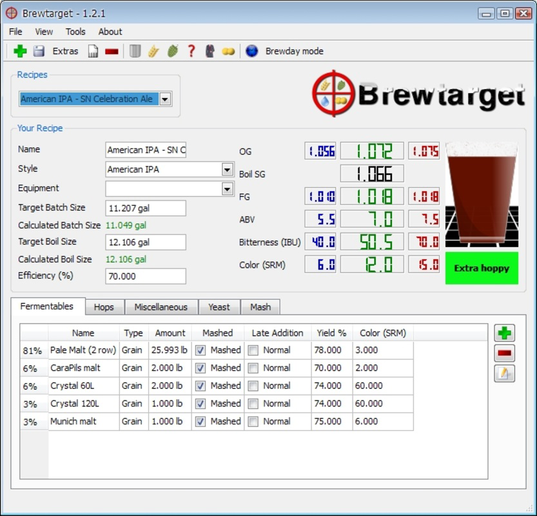This screenshot has height=516, width=537.
Task: Open yeast database yellow cells icon
Action: pyautogui.click(x=228, y=52)
